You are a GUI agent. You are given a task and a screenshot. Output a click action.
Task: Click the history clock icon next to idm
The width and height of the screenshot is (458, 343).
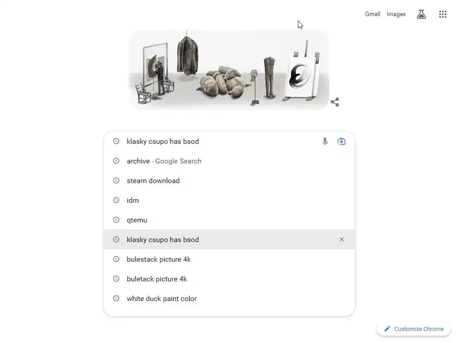116,200
